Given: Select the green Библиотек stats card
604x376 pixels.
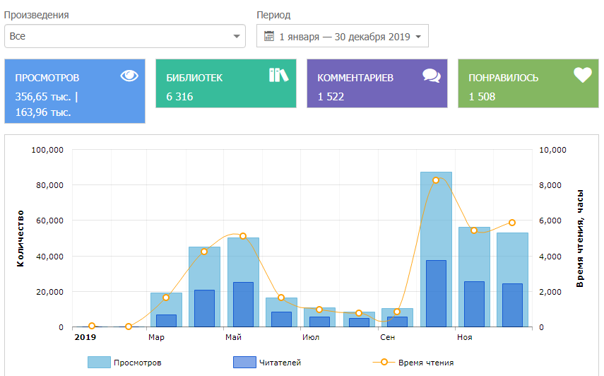Looking at the screenshot, I should 225,83.
